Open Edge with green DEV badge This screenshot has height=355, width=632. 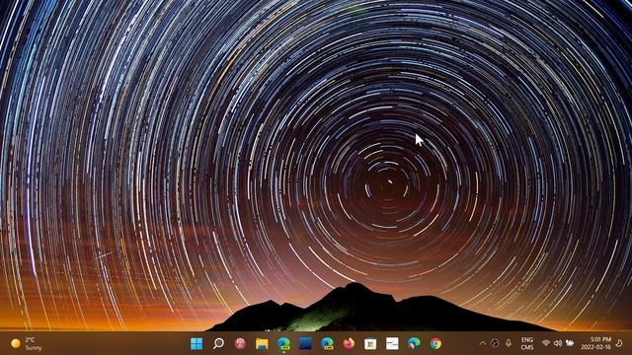[283, 343]
